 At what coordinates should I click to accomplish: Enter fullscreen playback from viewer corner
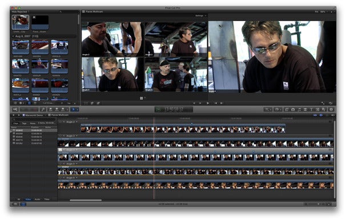[x=323, y=103]
